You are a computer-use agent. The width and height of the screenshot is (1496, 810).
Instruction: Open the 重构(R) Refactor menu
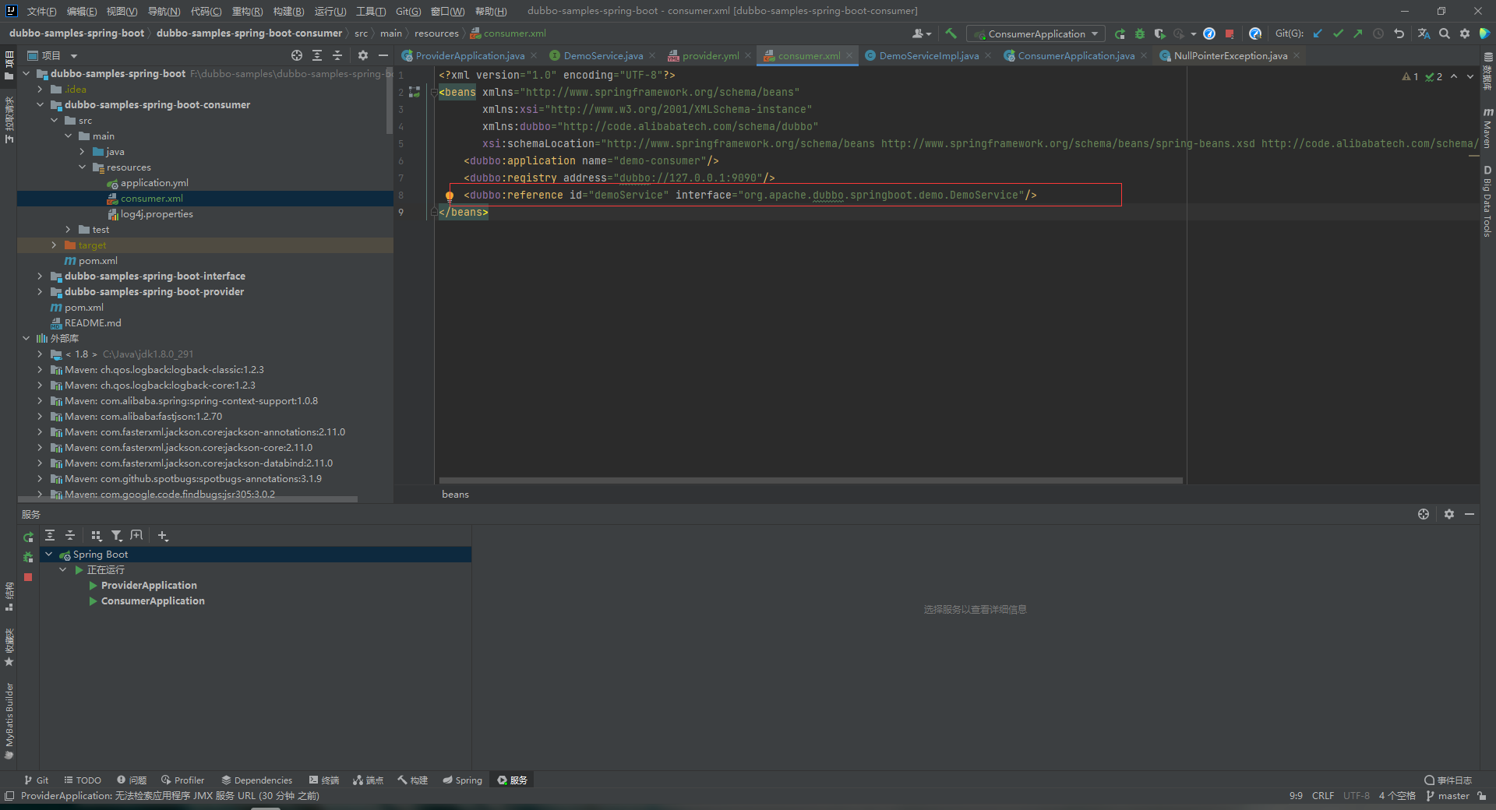click(247, 11)
